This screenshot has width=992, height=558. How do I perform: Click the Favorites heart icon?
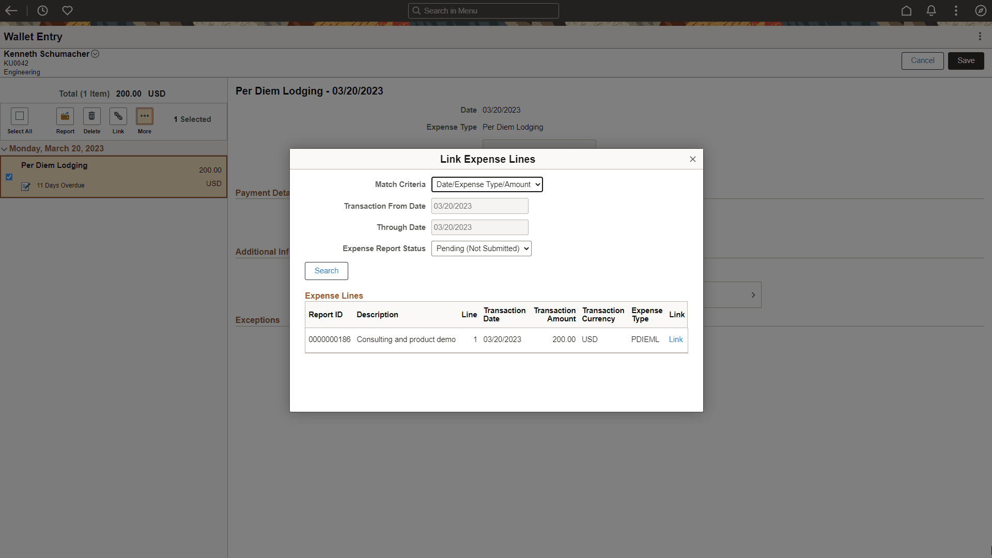[x=67, y=10]
